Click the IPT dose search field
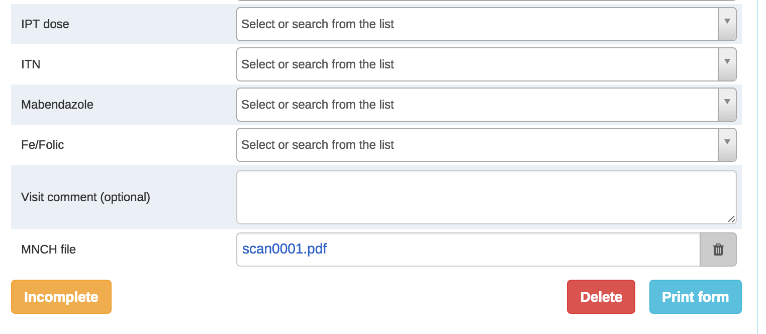 click(x=477, y=24)
